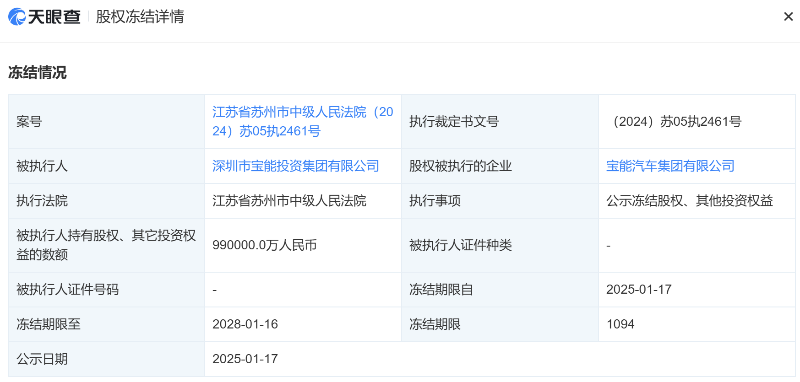Click the 案号 label cell
The height and width of the screenshot is (382, 800).
tap(107, 122)
